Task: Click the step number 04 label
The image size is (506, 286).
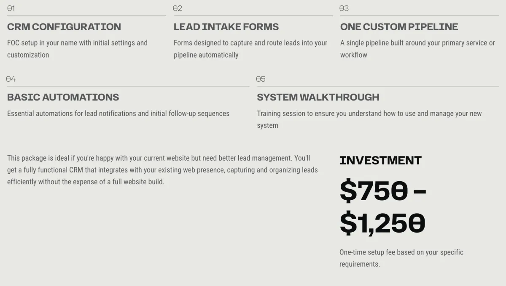Action: tap(11, 79)
